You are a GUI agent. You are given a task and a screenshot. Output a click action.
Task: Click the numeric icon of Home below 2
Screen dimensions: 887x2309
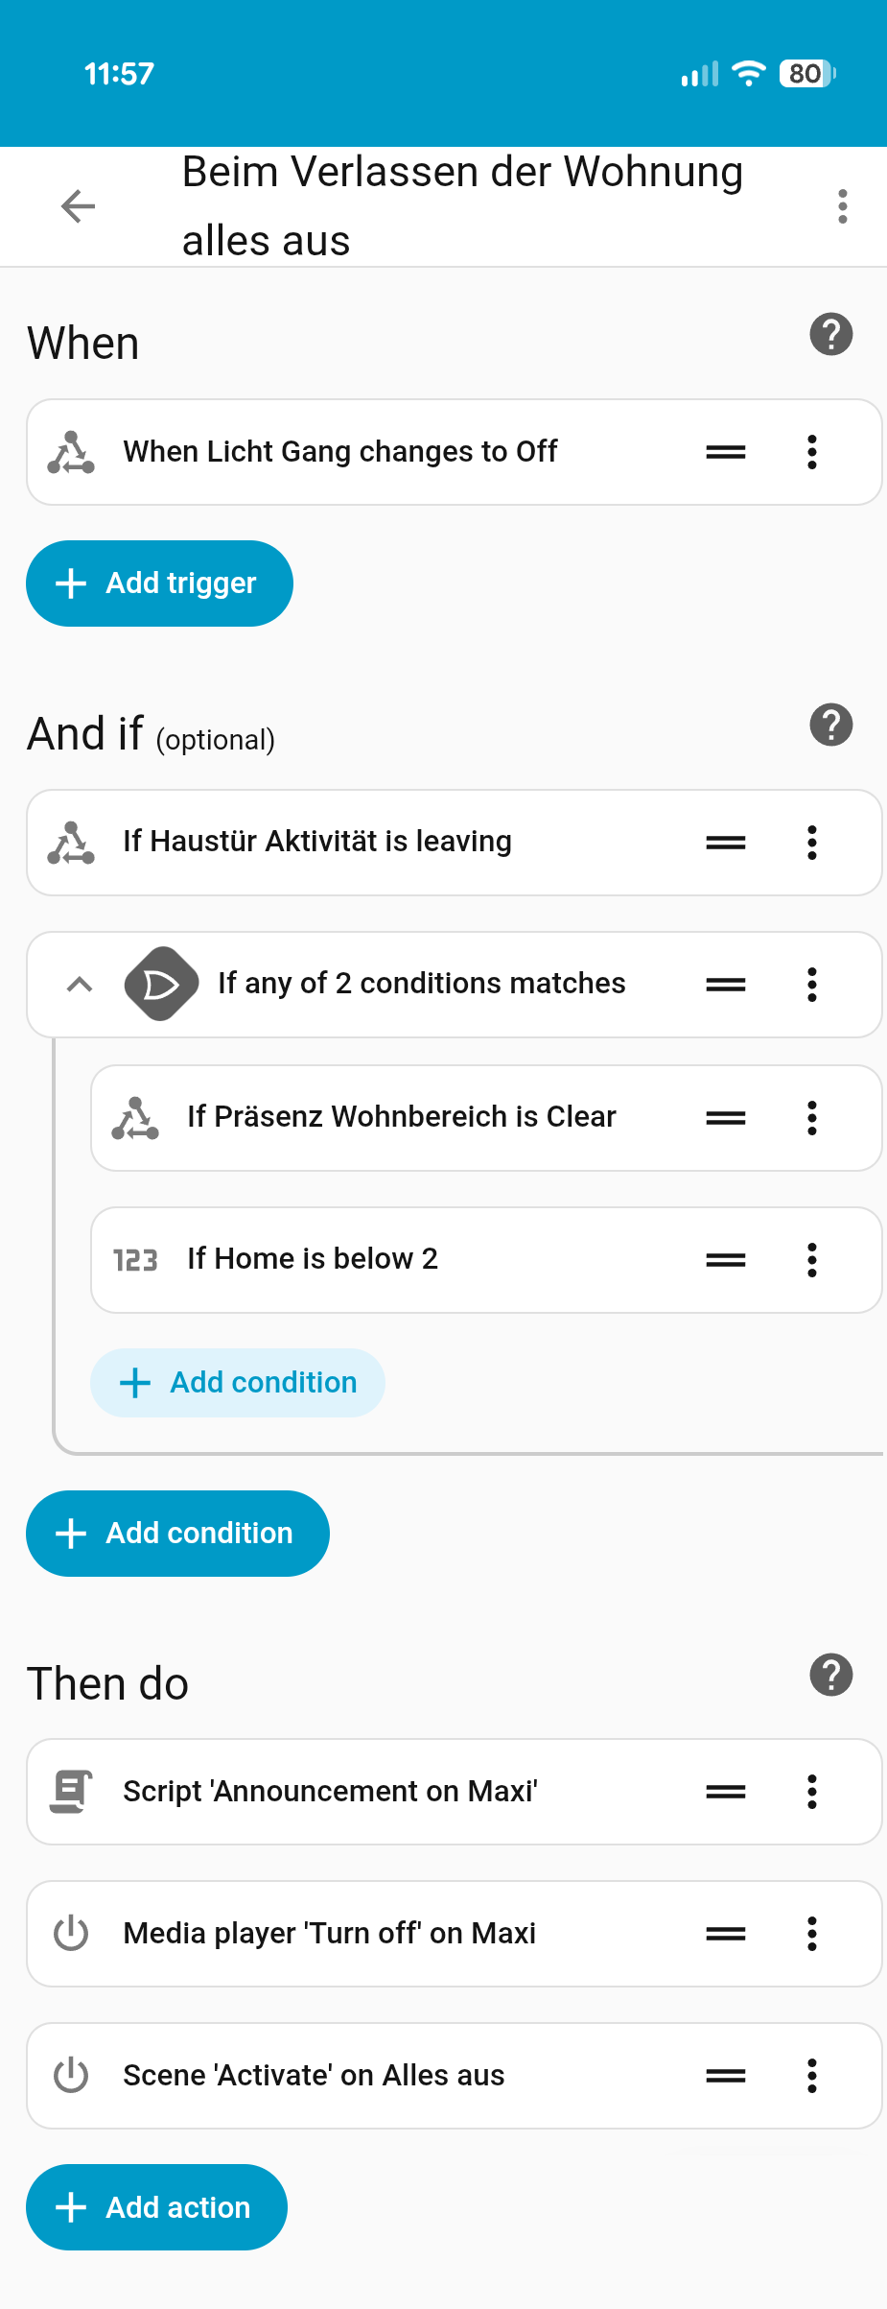(135, 1260)
